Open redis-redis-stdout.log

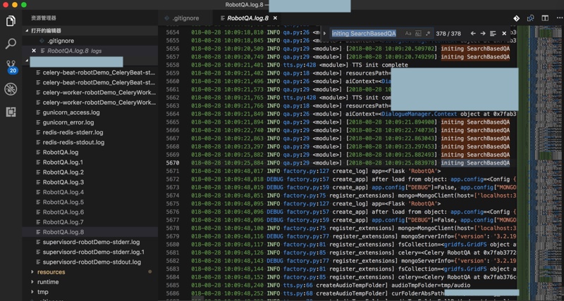[74, 143]
